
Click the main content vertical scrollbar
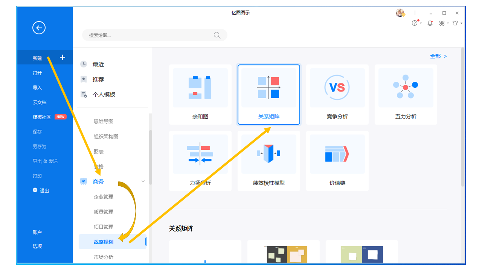(463, 118)
